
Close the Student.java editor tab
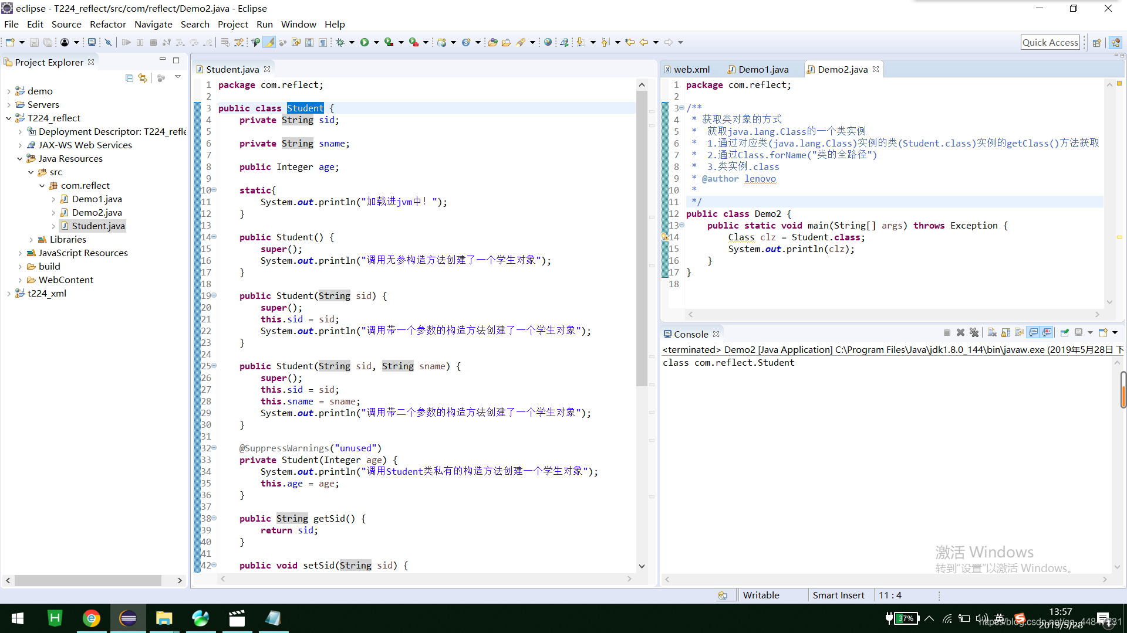(x=267, y=69)
